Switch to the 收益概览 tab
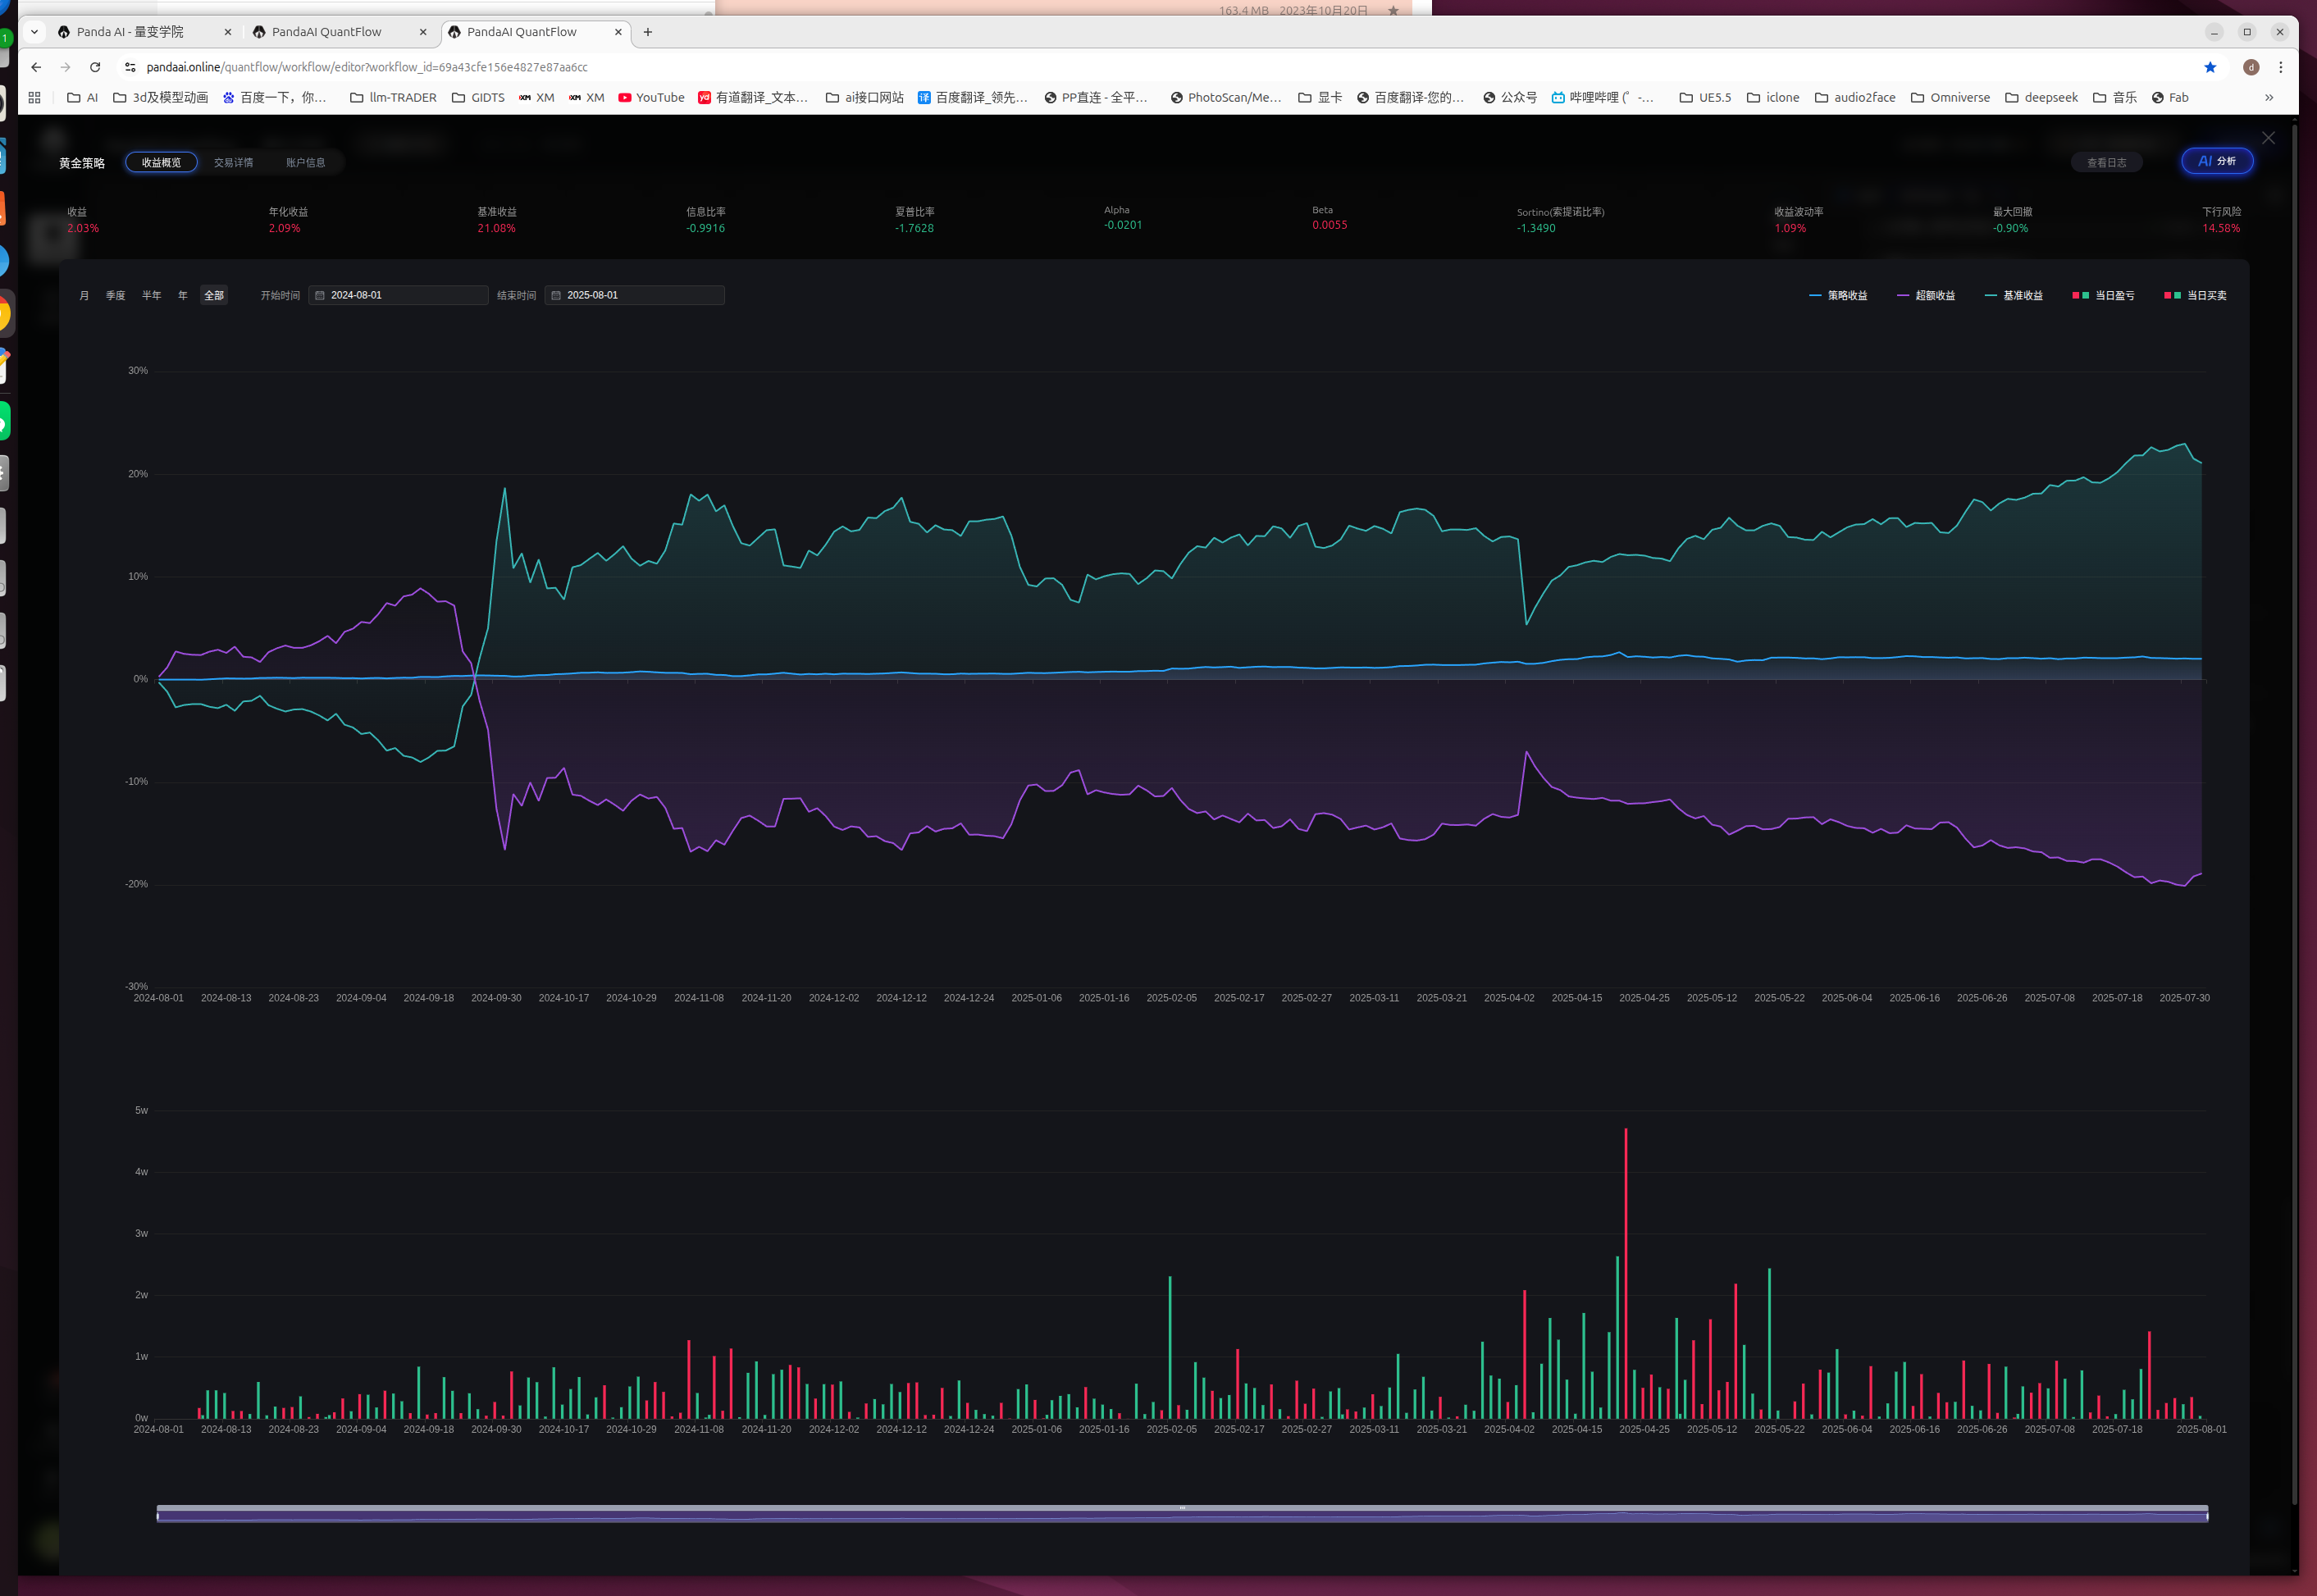 161,162
